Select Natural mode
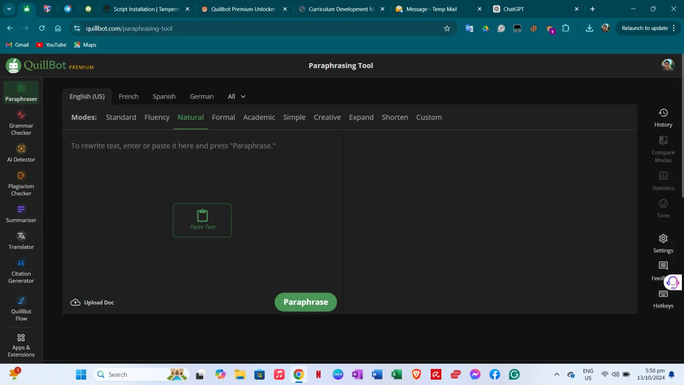 click(x=190, y=117)
